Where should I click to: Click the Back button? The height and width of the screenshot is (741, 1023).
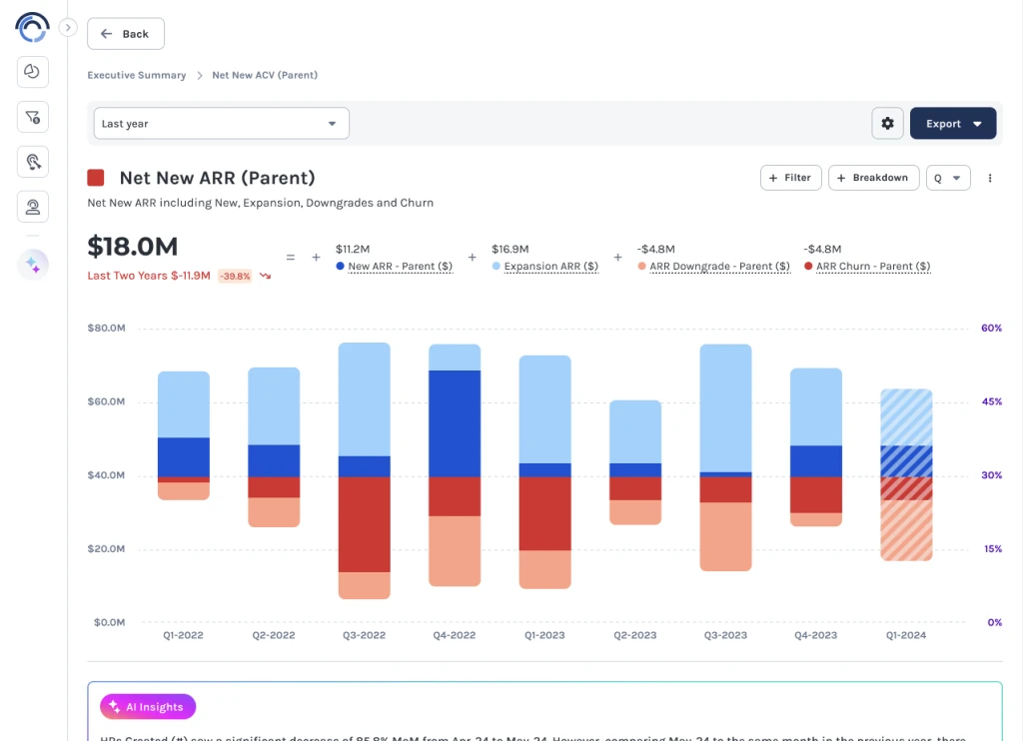coord(126,34)
